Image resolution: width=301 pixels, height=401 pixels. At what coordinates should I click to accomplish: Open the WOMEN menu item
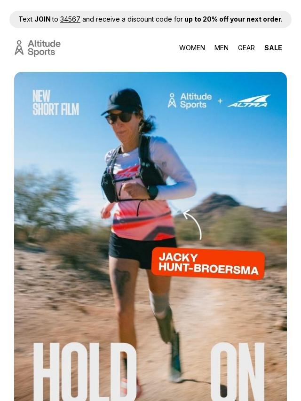(x=192, y=48)
